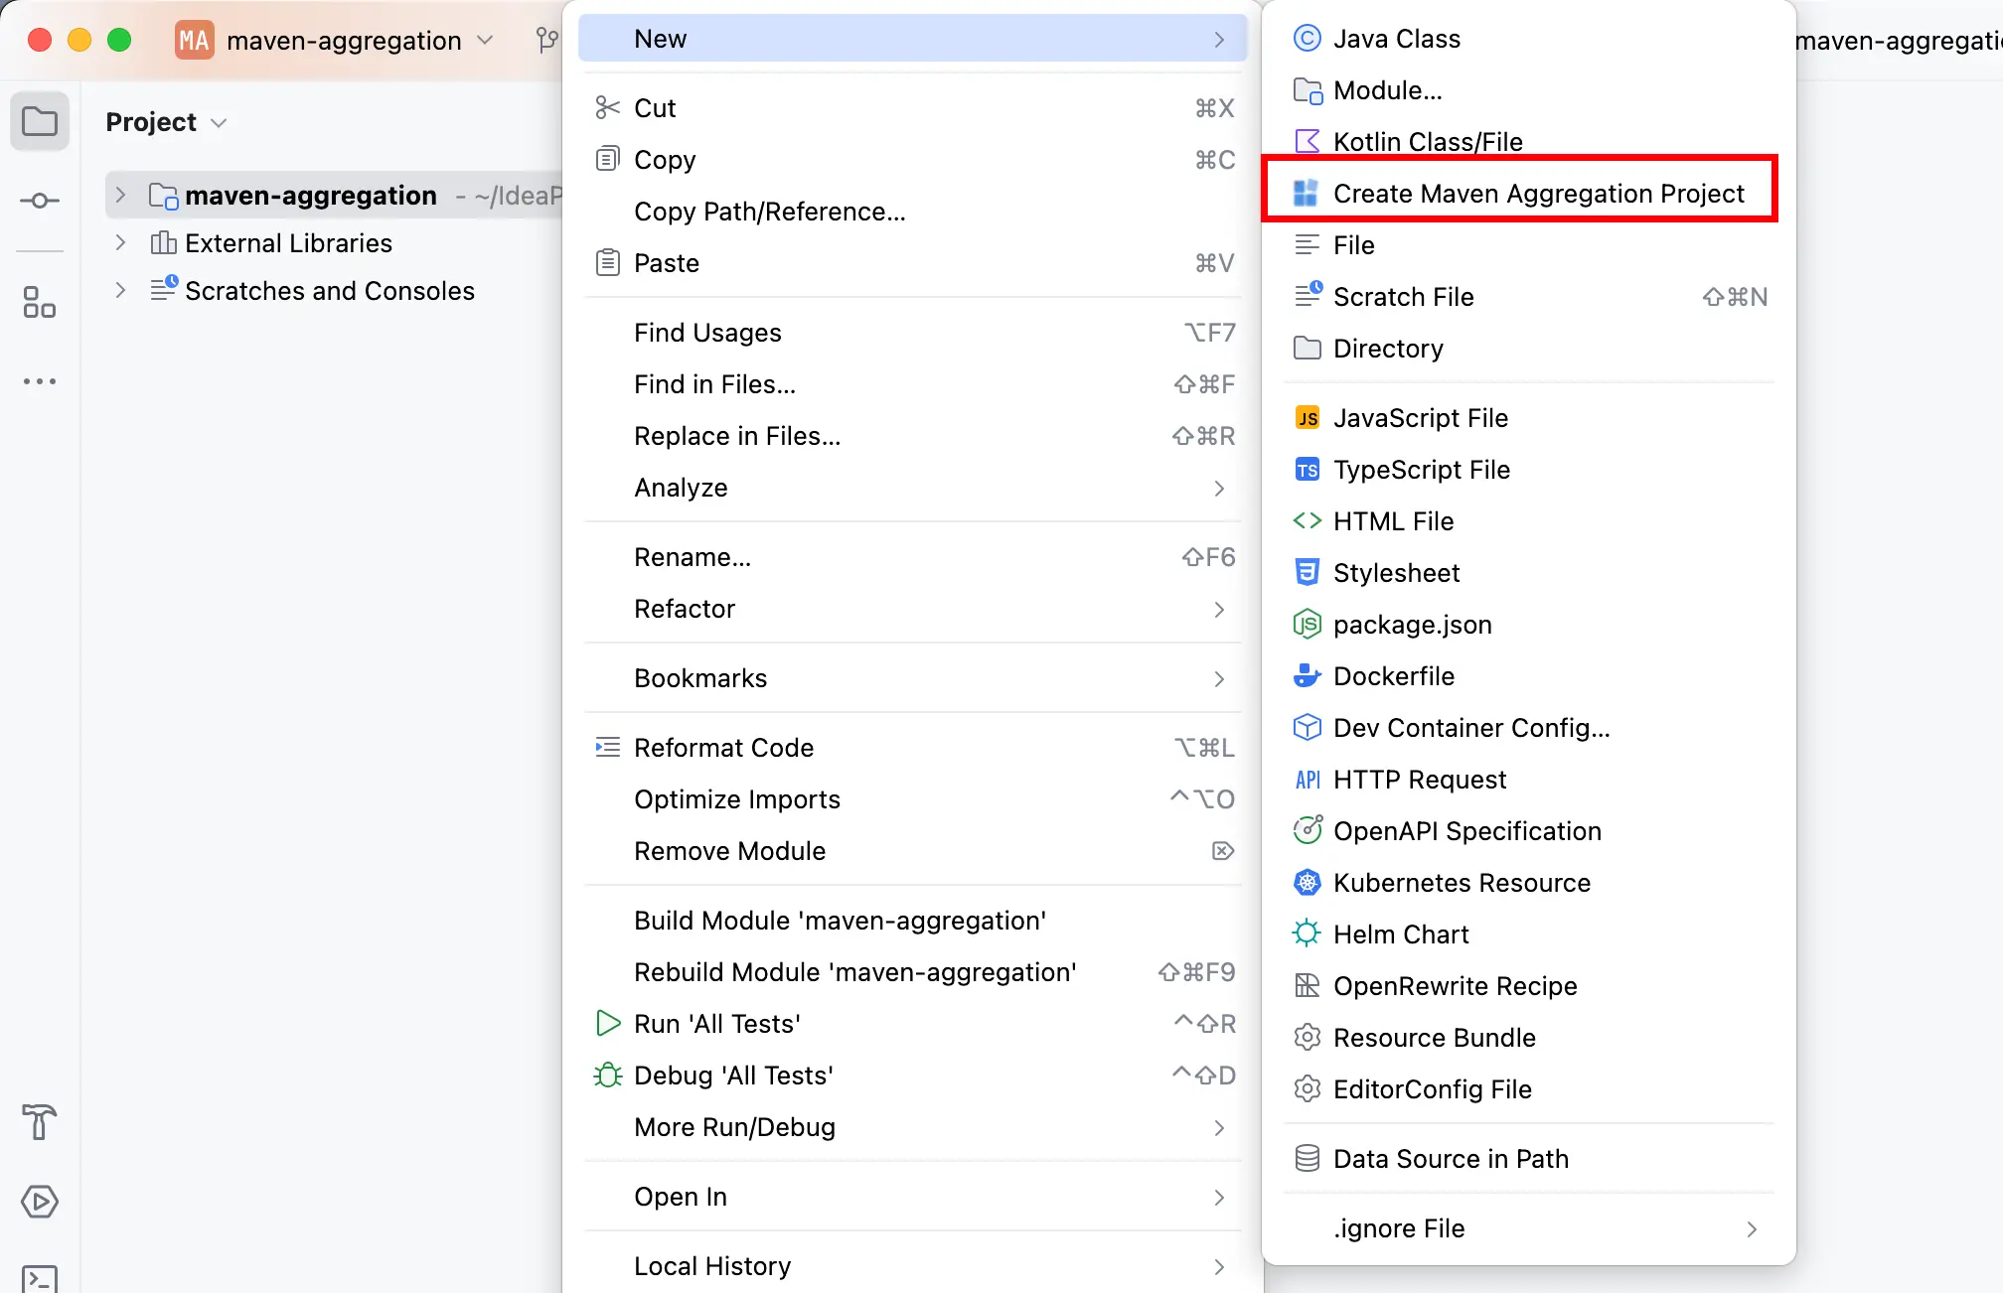
Task: Click Run 'All Tests' entry
Action: [x=716, y=1024]
